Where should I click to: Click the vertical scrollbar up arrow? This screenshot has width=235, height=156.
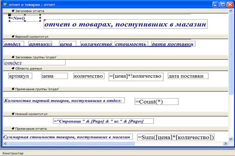coord(230,11)
